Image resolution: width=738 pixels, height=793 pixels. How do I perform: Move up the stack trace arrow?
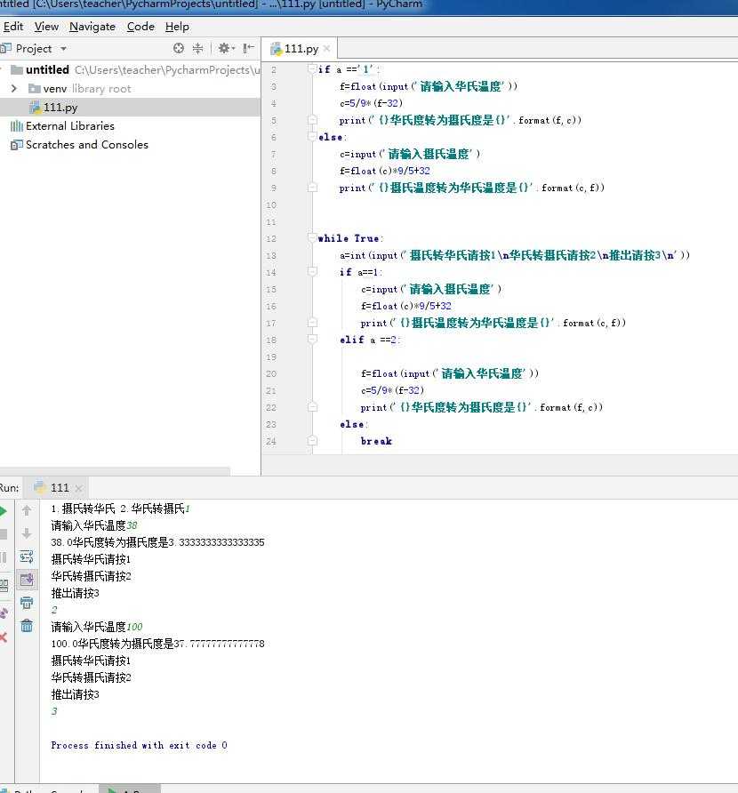coord(27,511)
